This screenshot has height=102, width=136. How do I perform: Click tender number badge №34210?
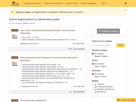pos(15,30)
